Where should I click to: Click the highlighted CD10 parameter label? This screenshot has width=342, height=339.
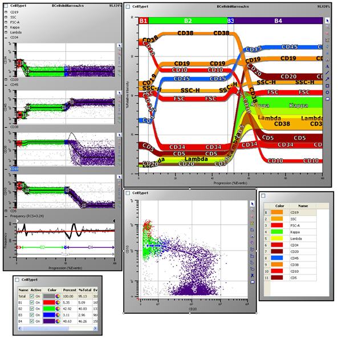tap(14, 169)
